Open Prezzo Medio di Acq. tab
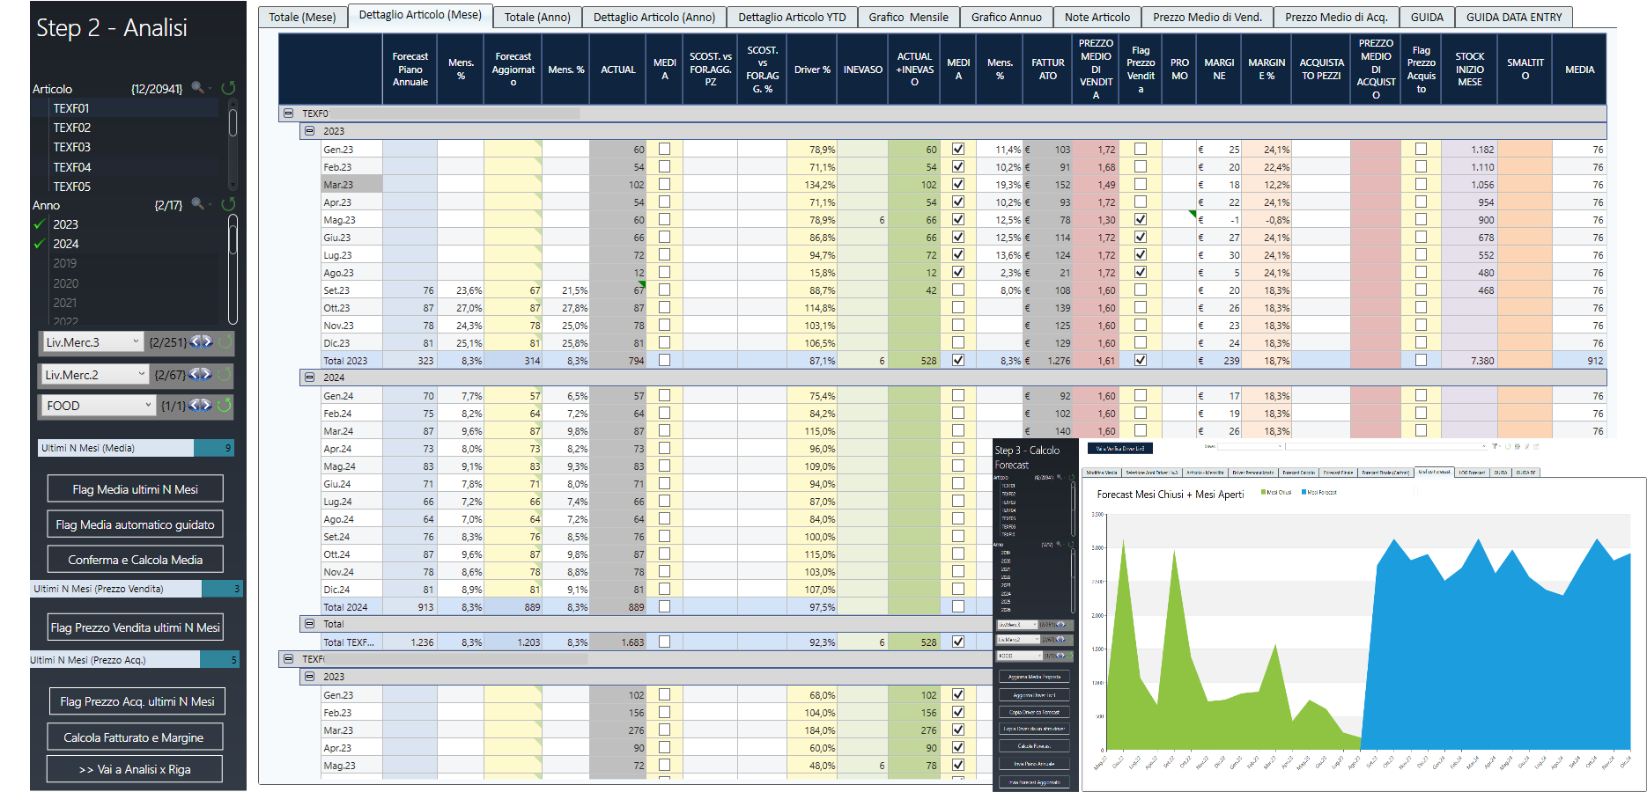1647x792 pixels. pyautogui.click(x=1335, y=17)
